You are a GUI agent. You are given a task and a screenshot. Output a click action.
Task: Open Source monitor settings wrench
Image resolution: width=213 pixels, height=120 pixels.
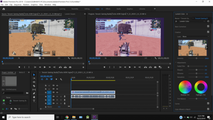point(69,58)
